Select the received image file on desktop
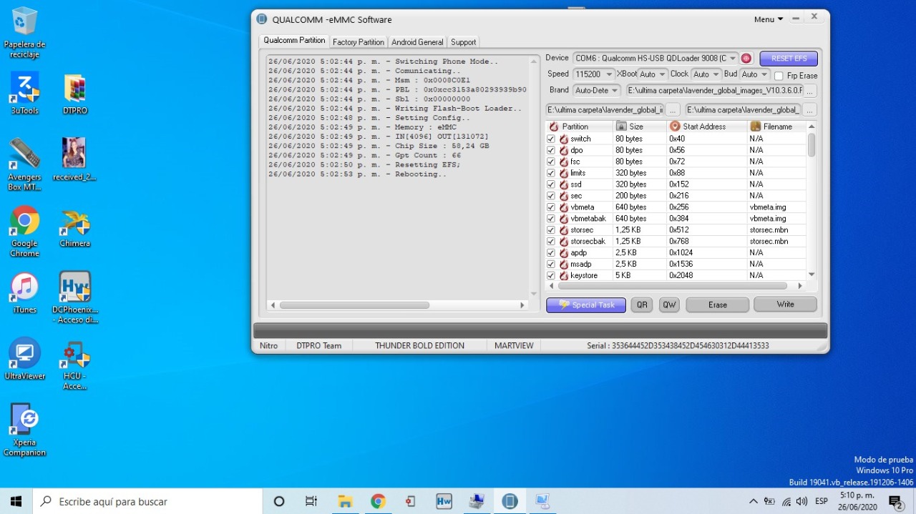Screen dimensions: 916x514 74,159
